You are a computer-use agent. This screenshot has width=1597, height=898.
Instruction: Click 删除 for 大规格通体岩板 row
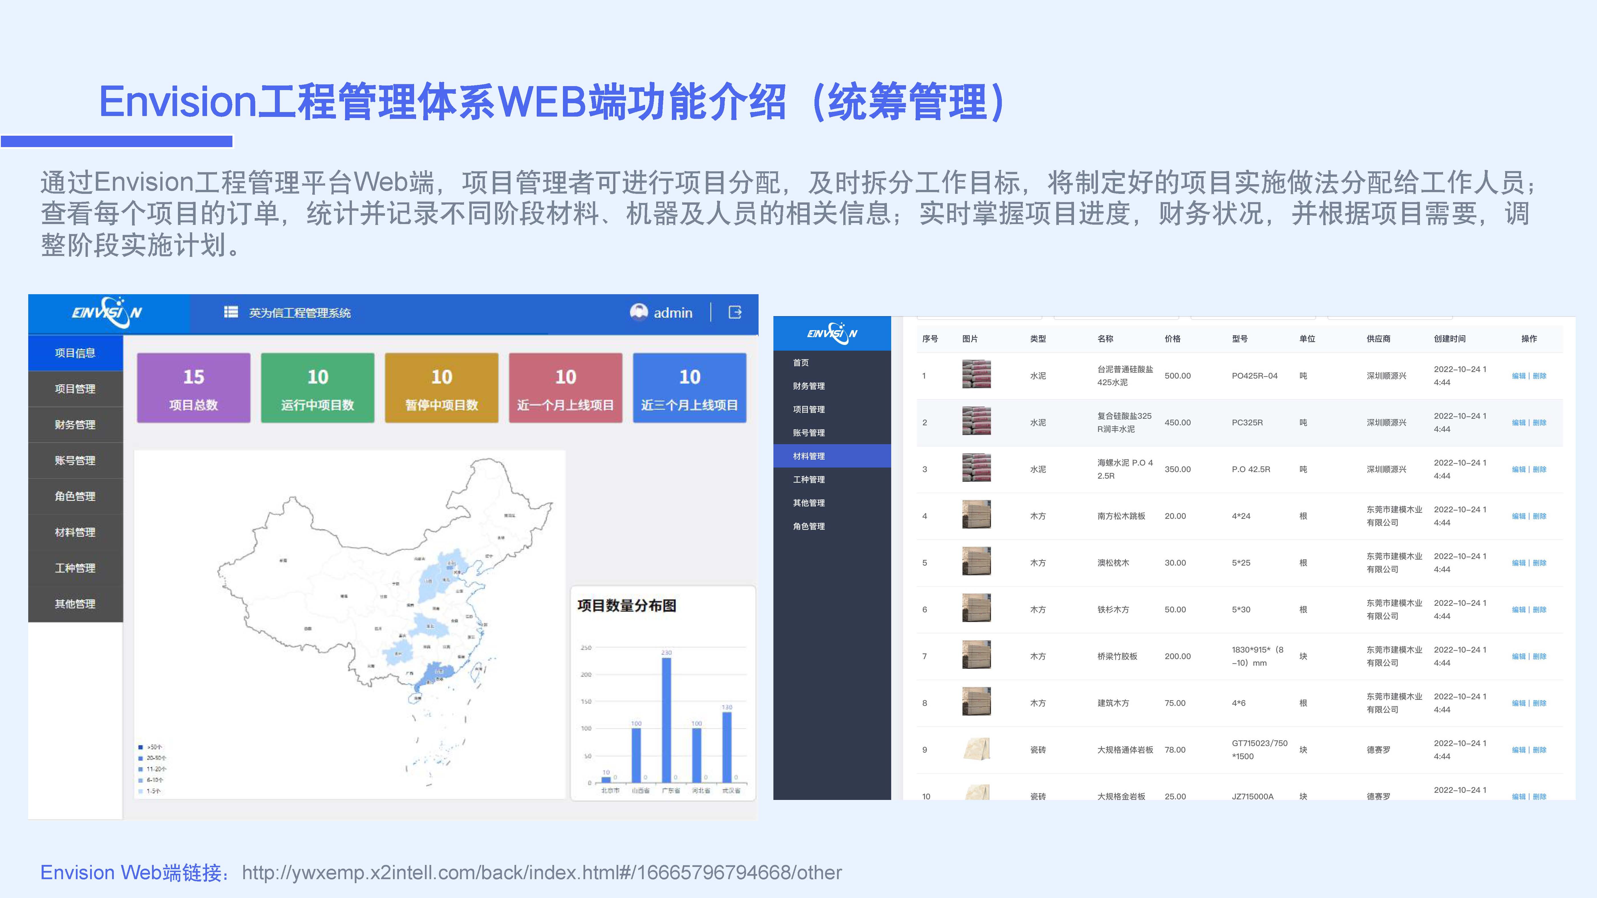[x=1539, y=750]
